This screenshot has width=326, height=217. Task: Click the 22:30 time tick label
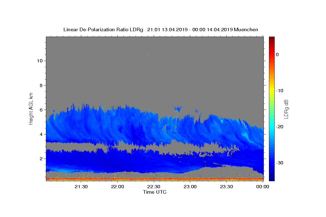154,187
